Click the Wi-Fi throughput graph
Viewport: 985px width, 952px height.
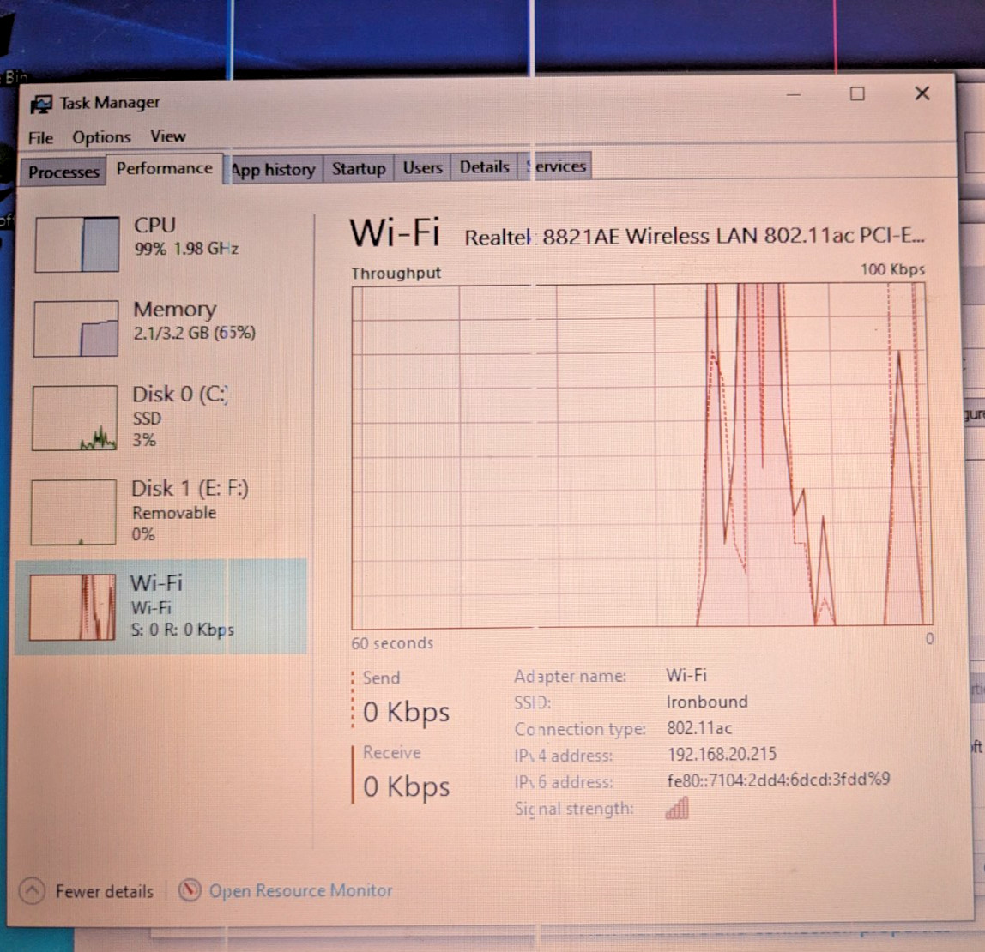(x=642, y=455)
